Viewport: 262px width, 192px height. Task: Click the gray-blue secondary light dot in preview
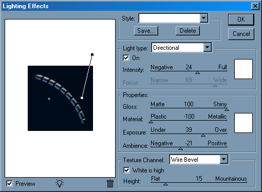point(49,99)
